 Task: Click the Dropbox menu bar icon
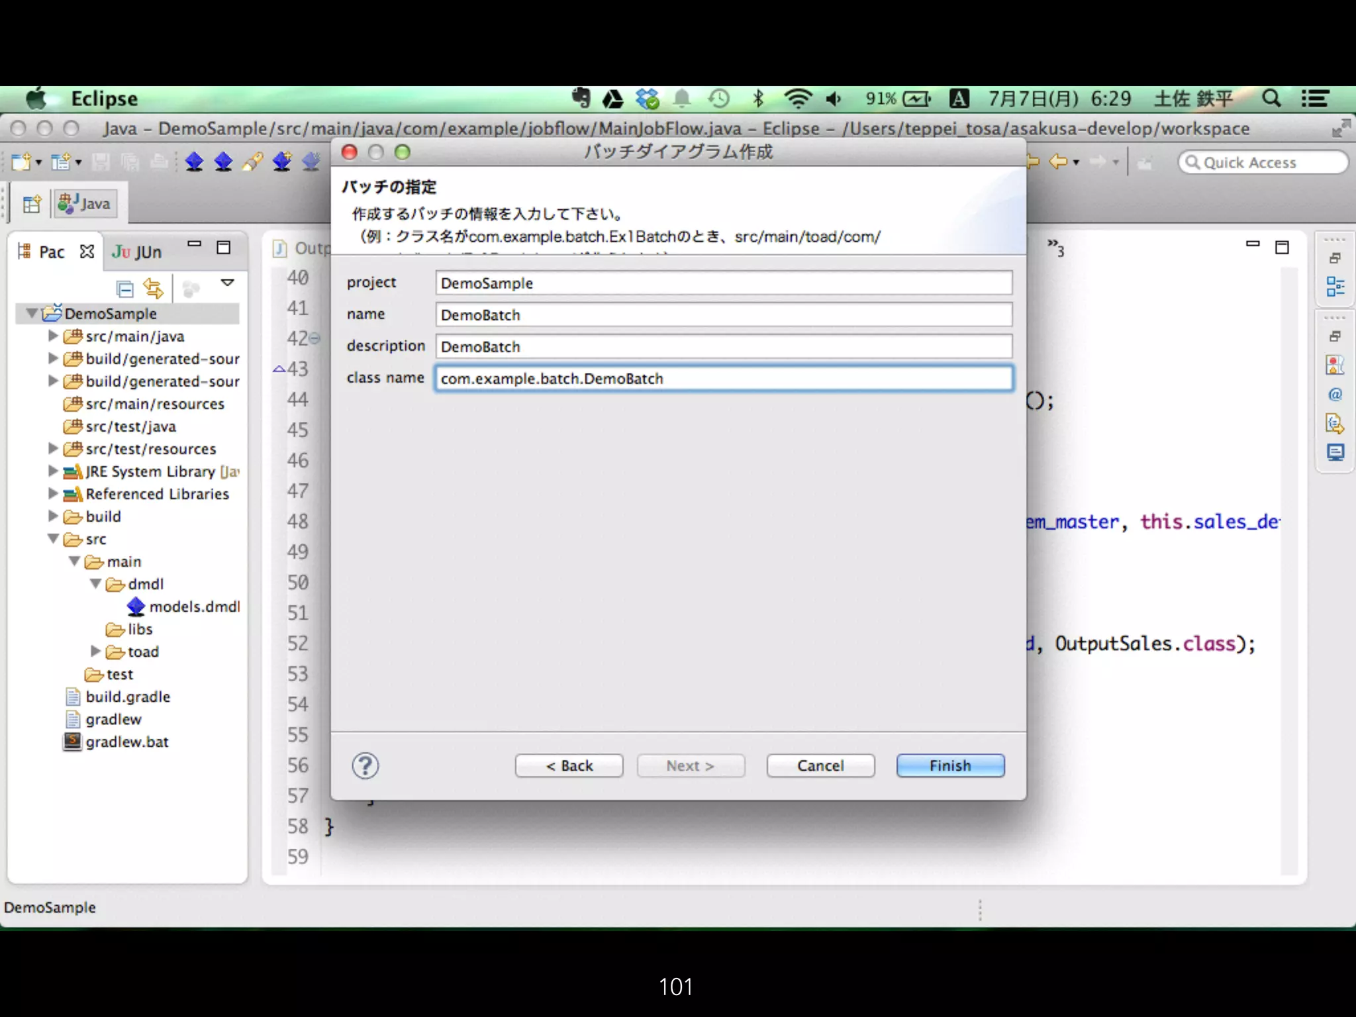coord(647,99)
